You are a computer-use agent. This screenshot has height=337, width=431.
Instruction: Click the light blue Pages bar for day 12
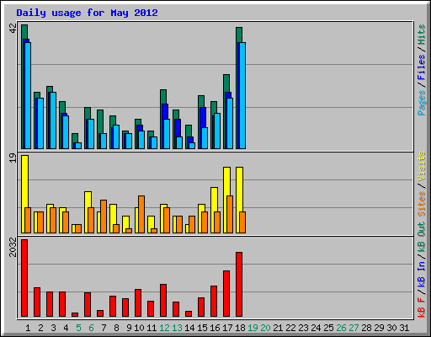(167, 134)
